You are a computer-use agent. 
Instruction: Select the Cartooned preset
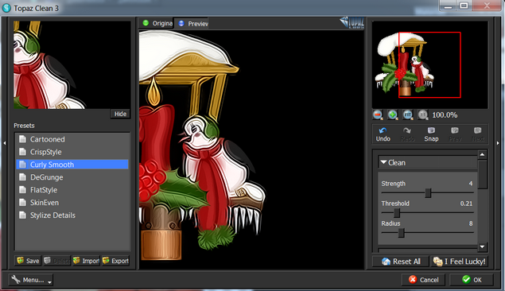coord(72,139)
